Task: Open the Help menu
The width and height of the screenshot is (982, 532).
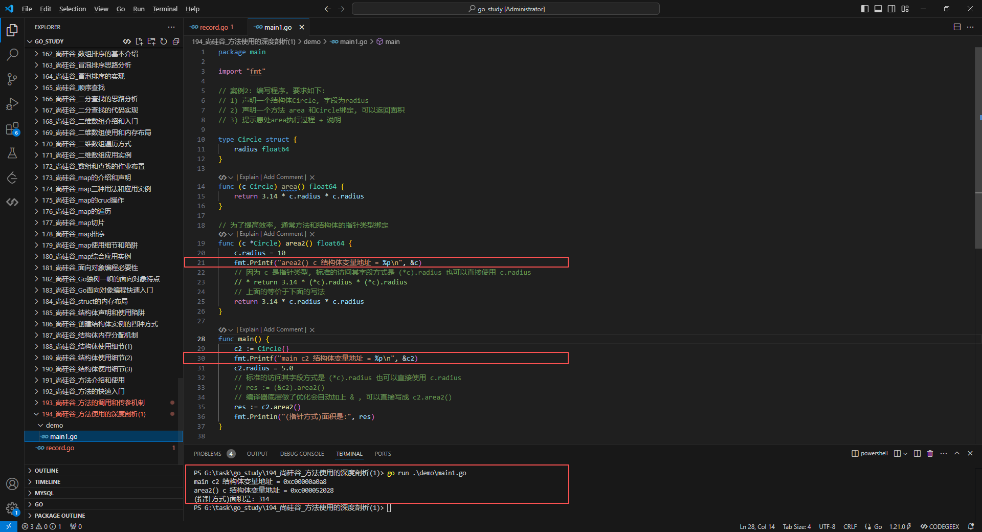Action: [192, 9]
